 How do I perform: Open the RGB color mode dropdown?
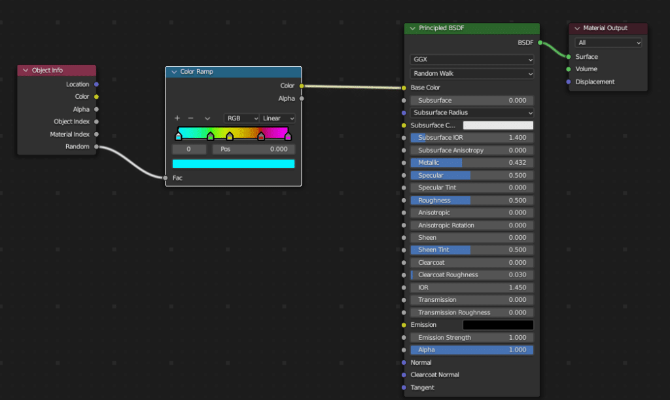pos(241,118)
